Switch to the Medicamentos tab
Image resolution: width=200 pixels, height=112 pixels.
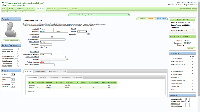53,72
